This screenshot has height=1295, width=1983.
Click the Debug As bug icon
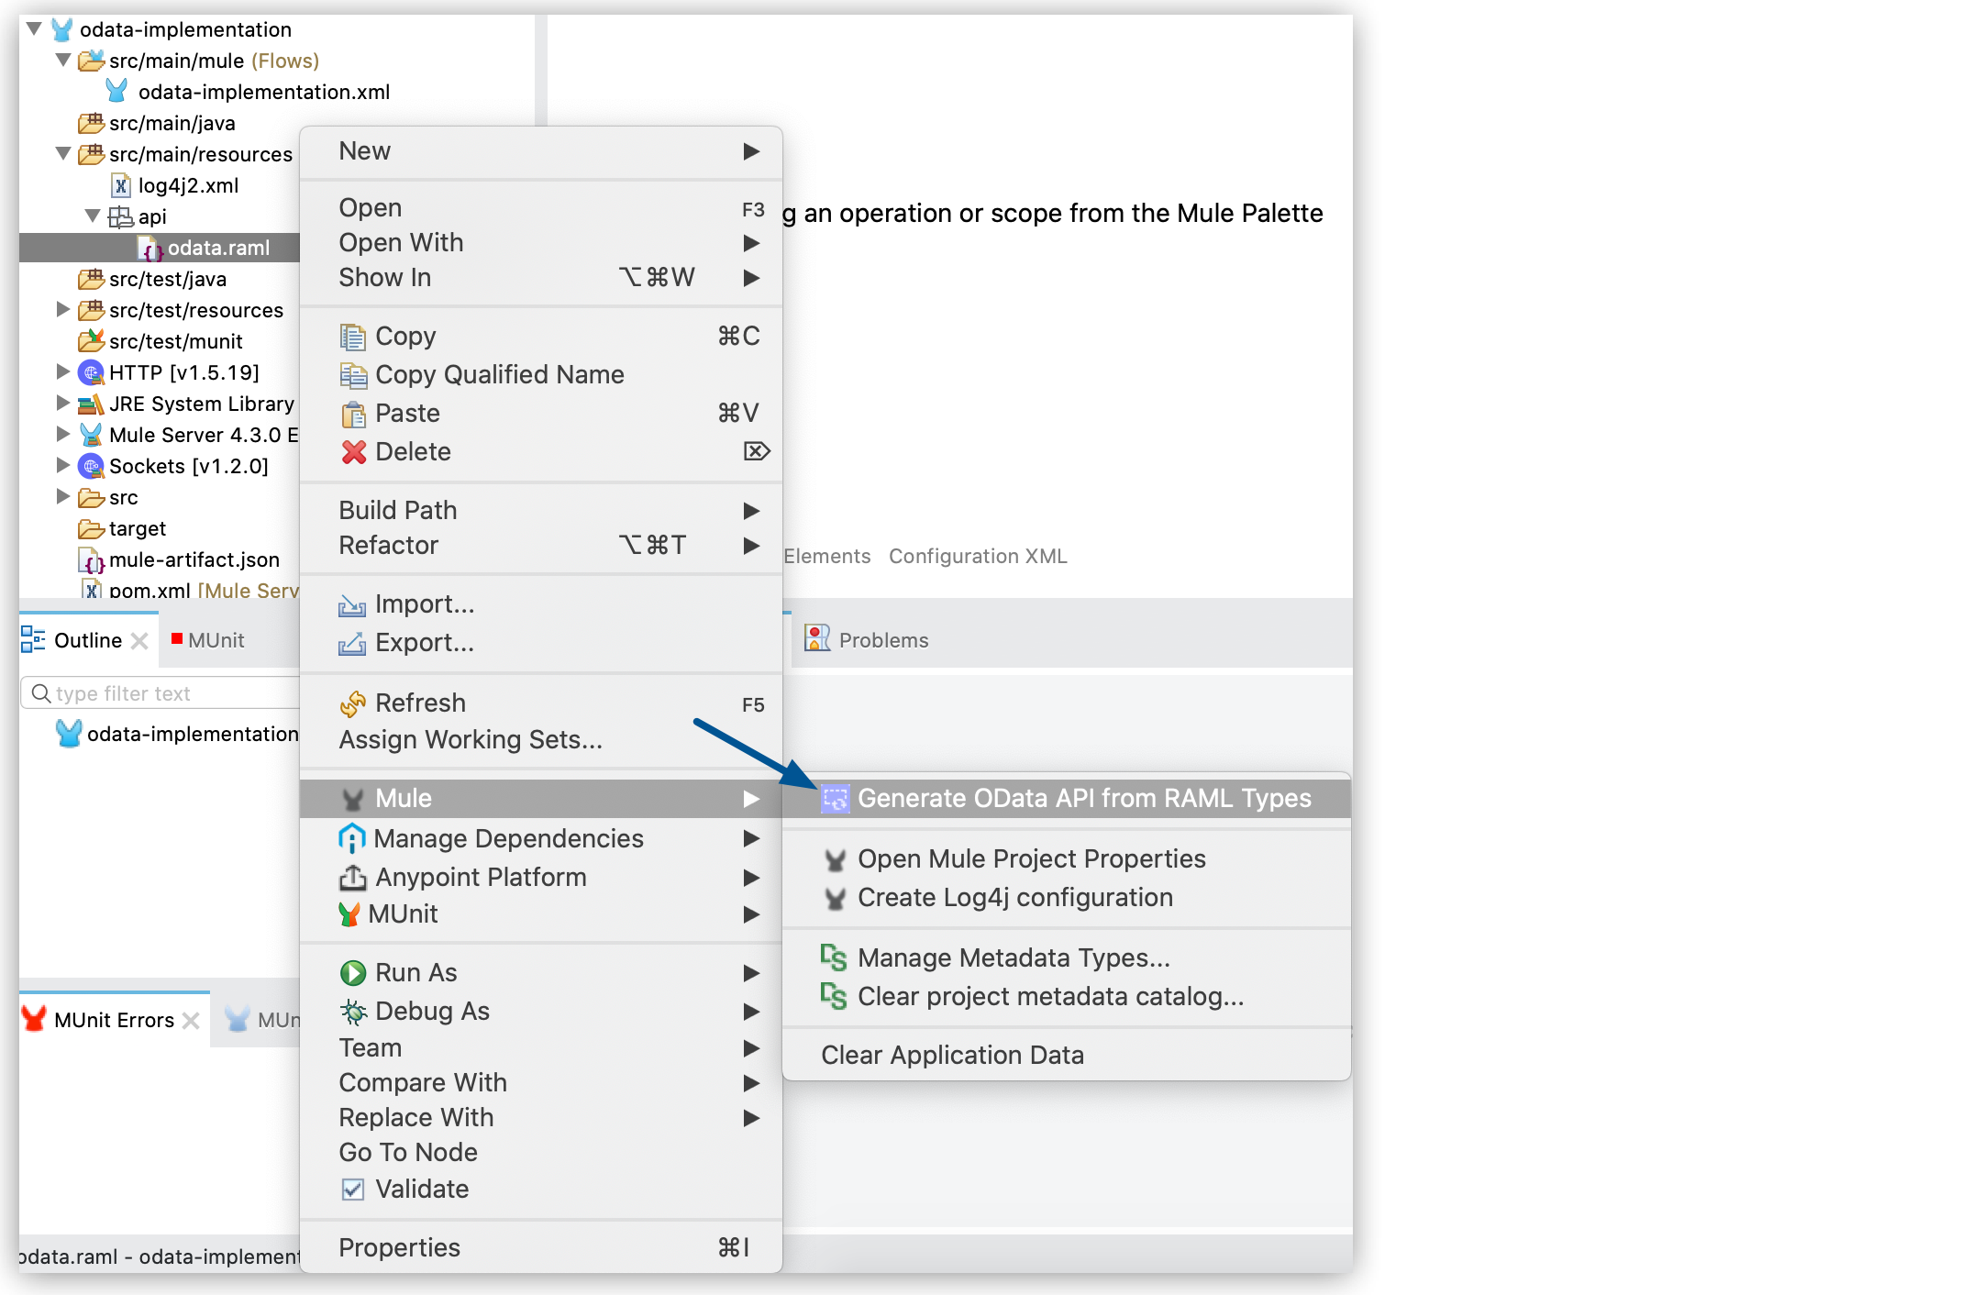pyautogui.click(x=353, y=1011)
